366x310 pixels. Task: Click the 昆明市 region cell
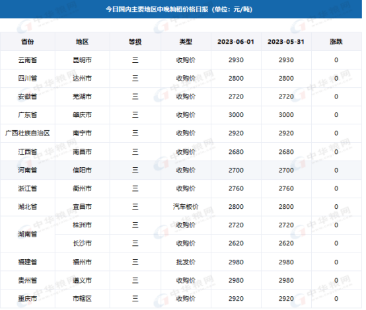pyautogui.click(x=82, y=60)
